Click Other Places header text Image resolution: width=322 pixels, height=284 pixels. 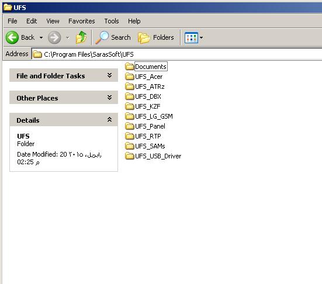tap(37, 98)
